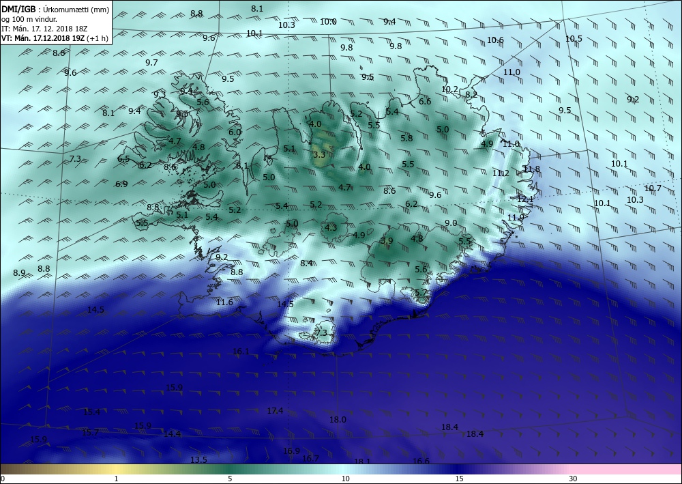Click the map value 10.5

click(574, 39)
